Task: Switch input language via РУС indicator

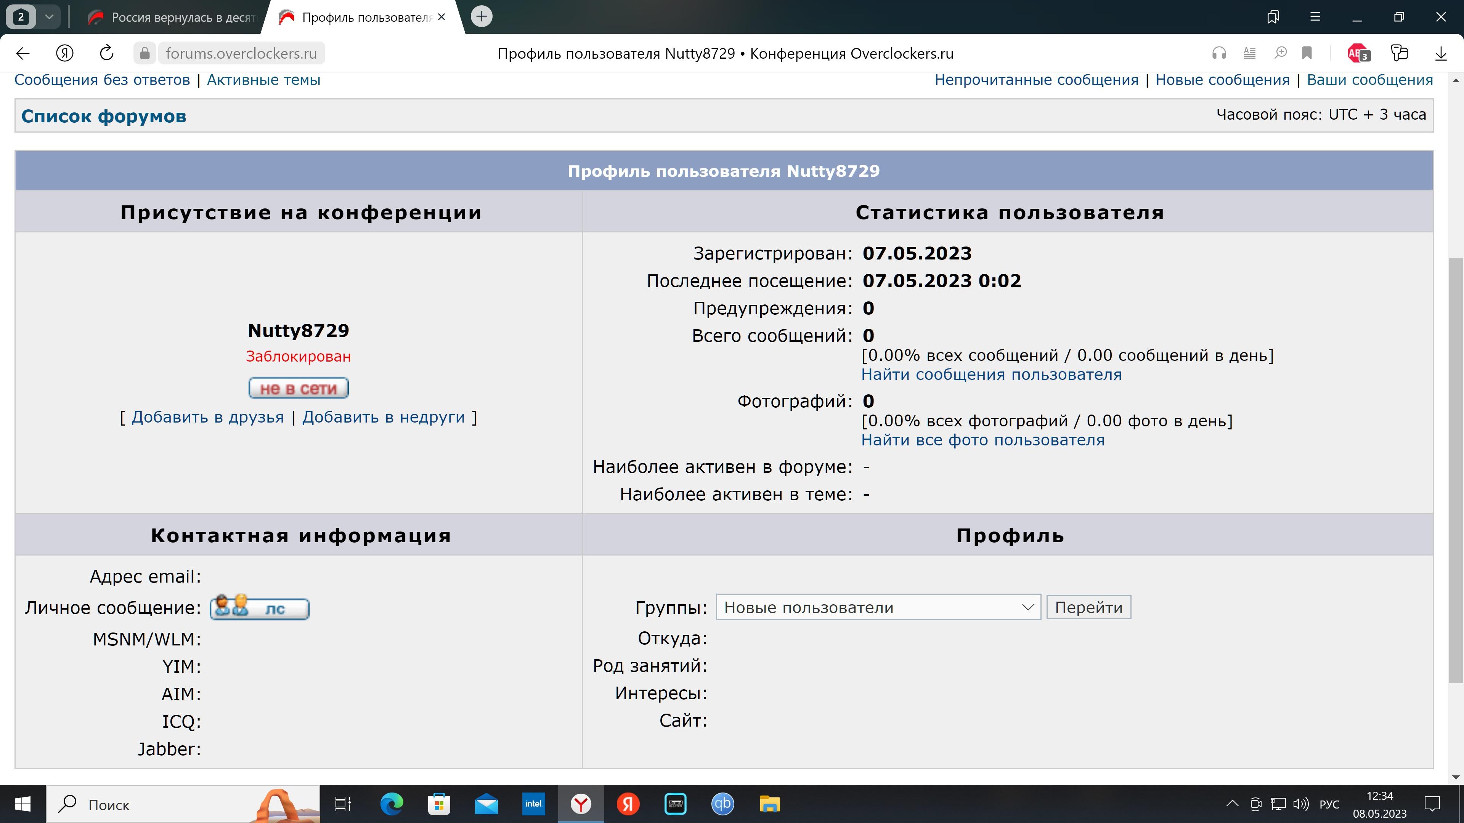Action: (1329, 805)
